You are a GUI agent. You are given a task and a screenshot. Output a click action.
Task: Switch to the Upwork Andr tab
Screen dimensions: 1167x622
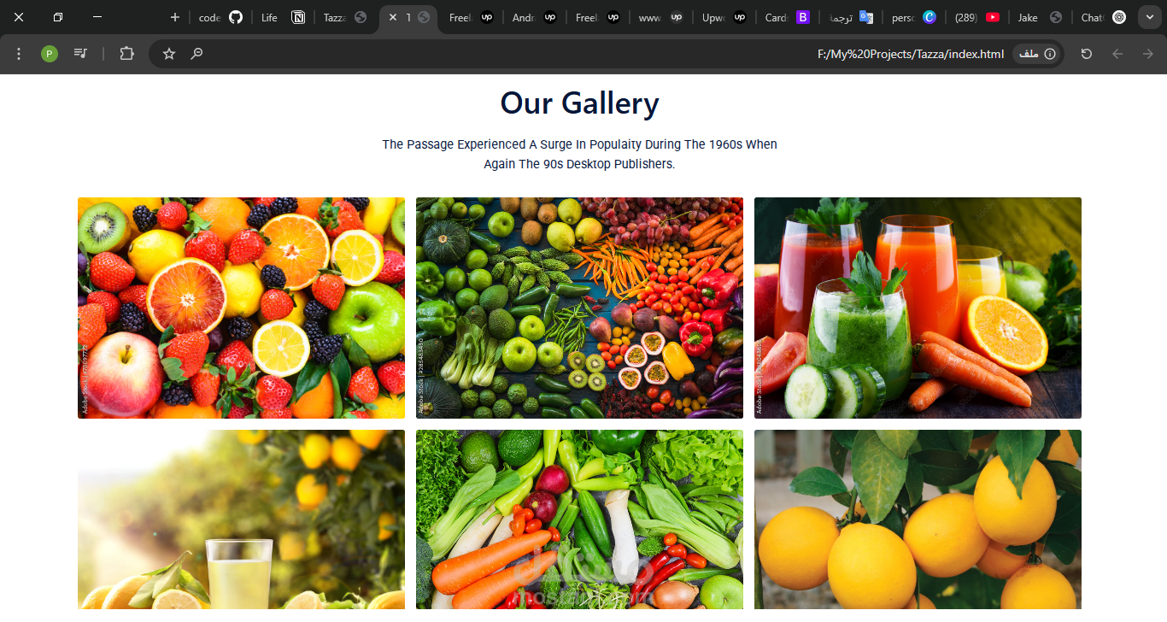coord(534,17)
